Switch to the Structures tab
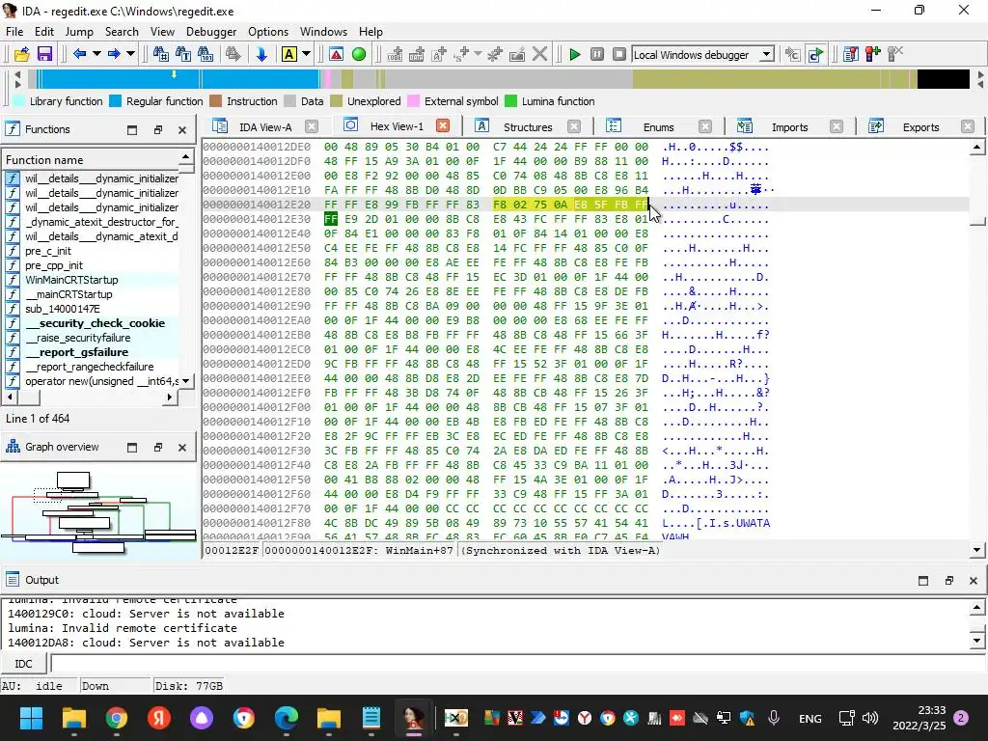 click(x=528, y=126)
